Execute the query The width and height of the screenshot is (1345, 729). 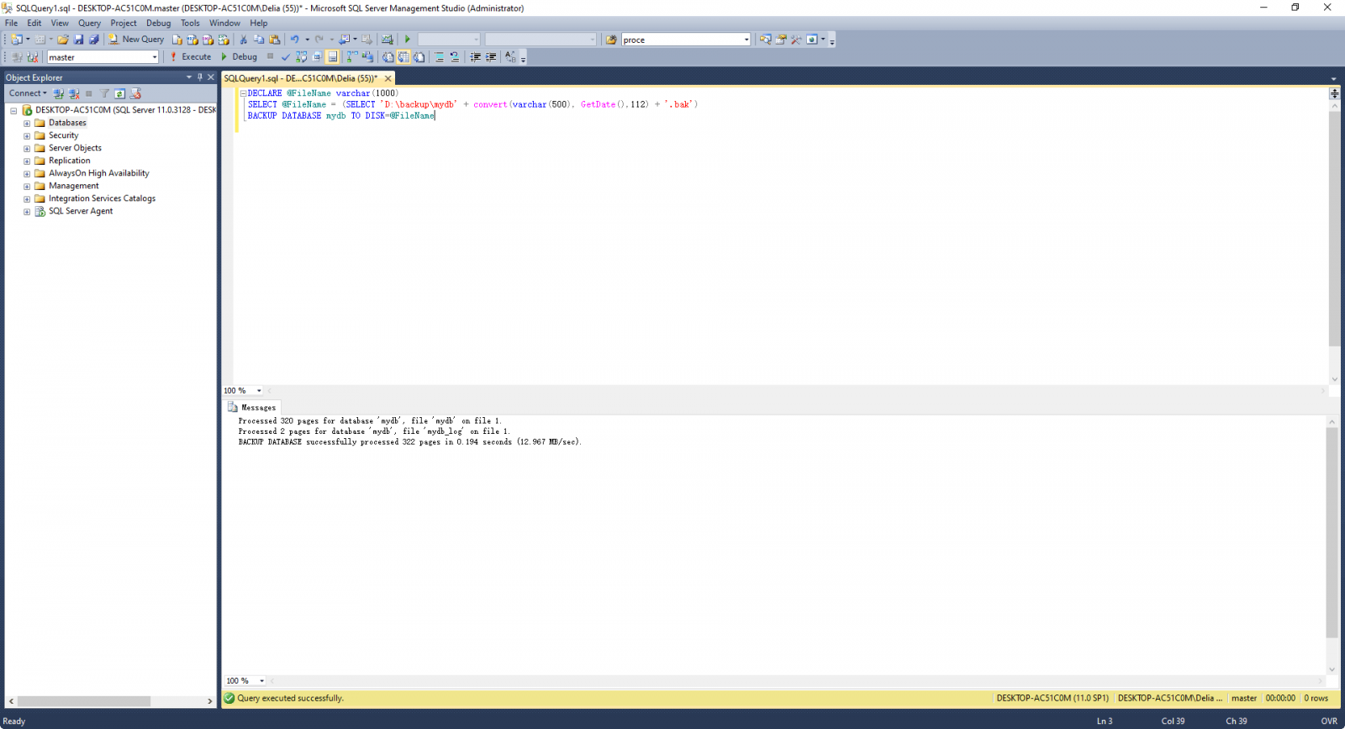coord(191,57)
